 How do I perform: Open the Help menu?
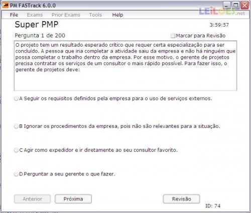click(117, 15)
